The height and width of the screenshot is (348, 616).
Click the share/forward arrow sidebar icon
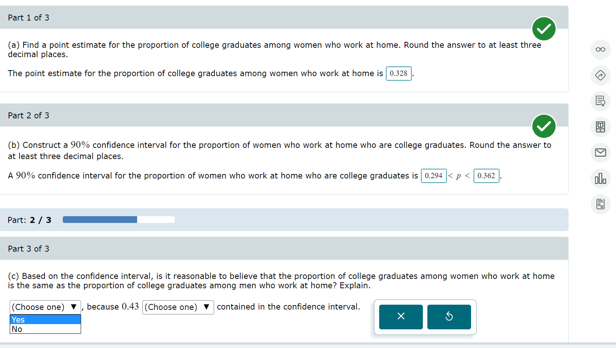click(600, 75)
